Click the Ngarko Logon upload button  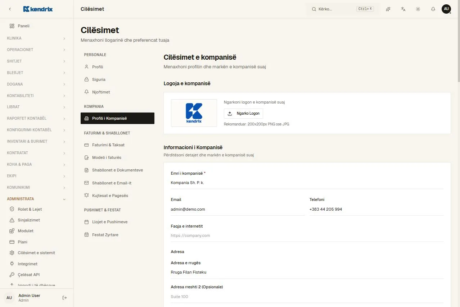click(x=243, y=114)
